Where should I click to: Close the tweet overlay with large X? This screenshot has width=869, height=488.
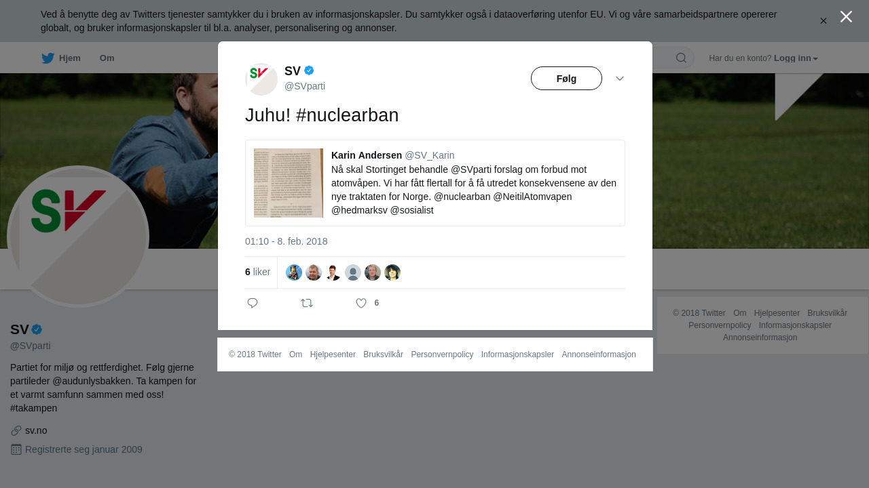tap(846, 17)
